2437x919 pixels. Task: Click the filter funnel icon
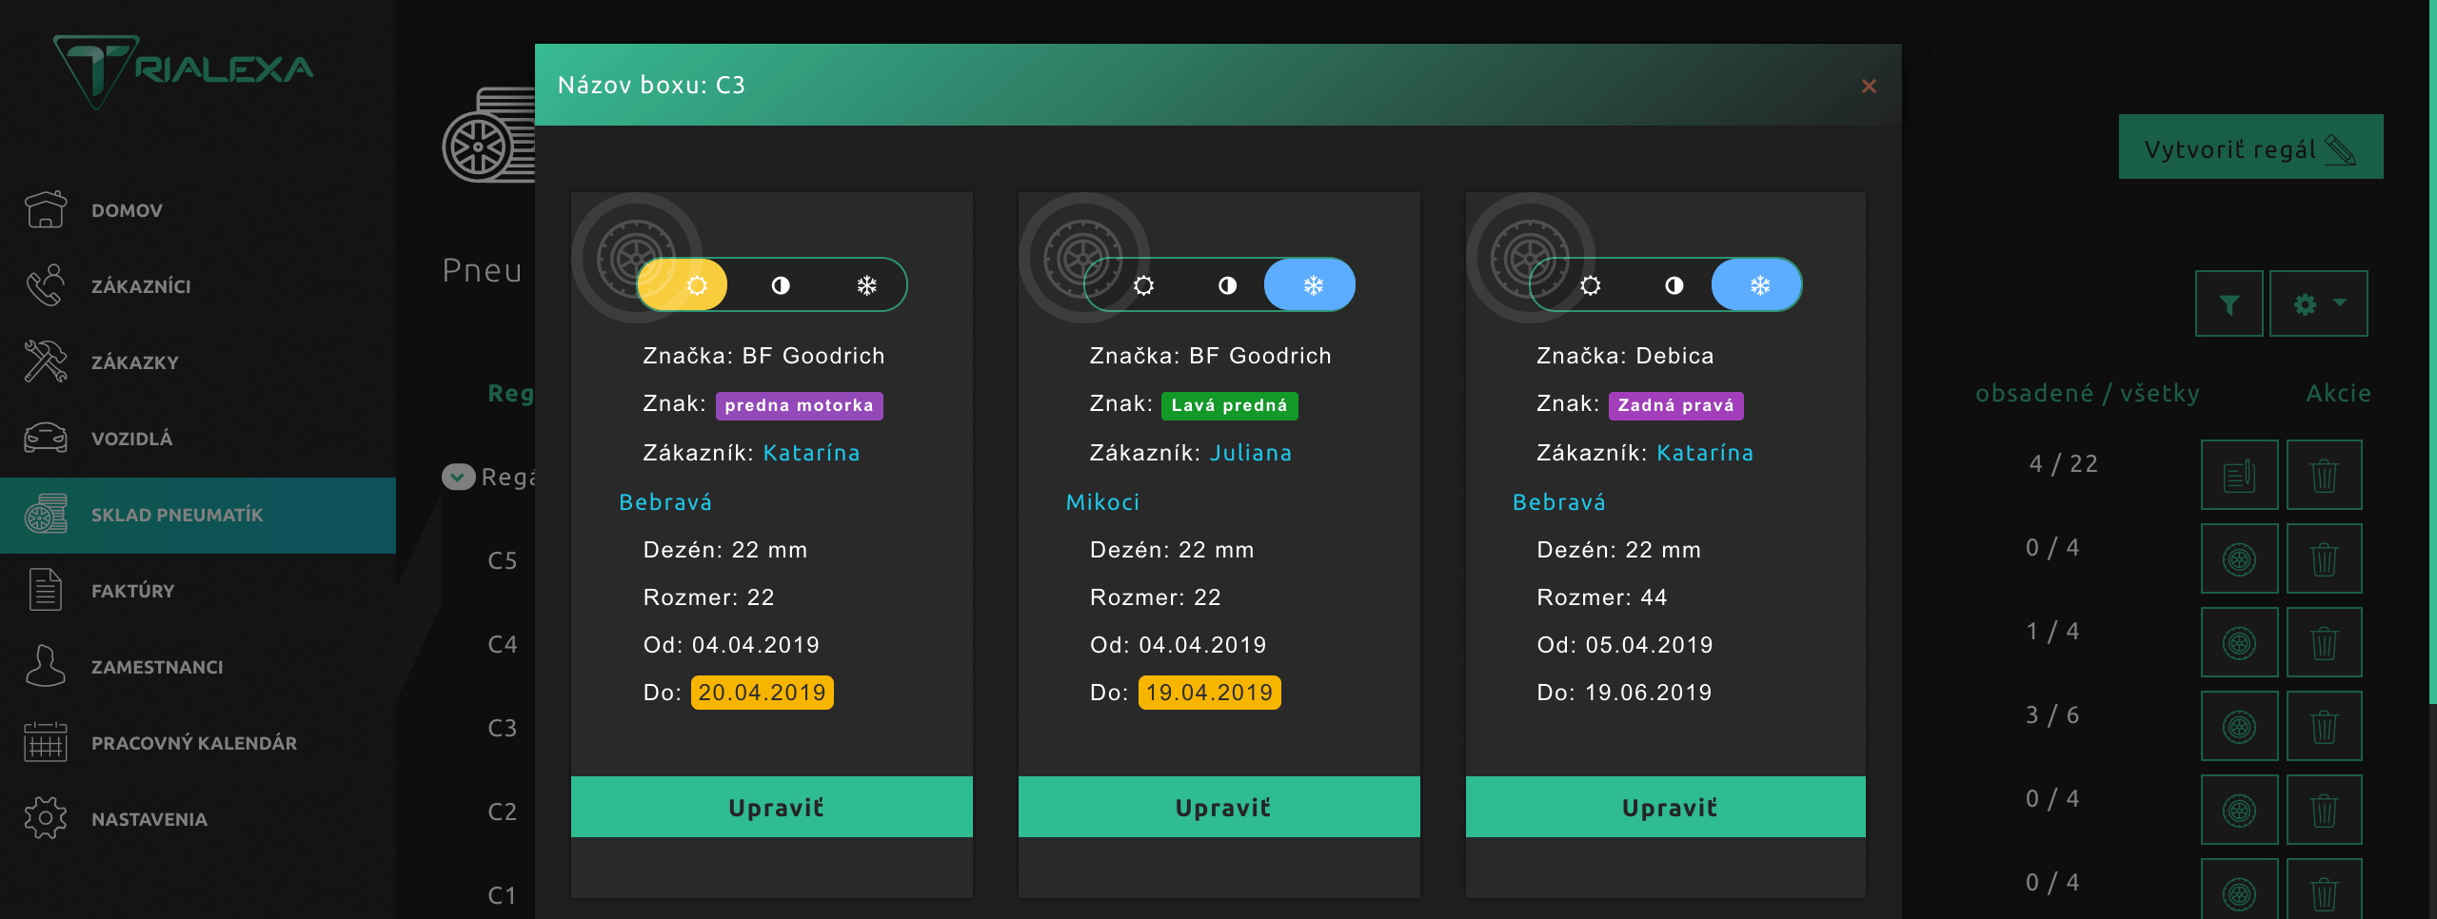click(2229, 304)
